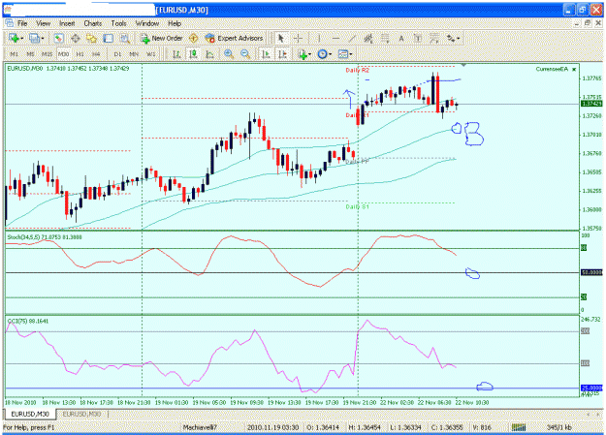Open a New Chart from toolbar
The image size is (606, 435).
[x=14, y=38]
